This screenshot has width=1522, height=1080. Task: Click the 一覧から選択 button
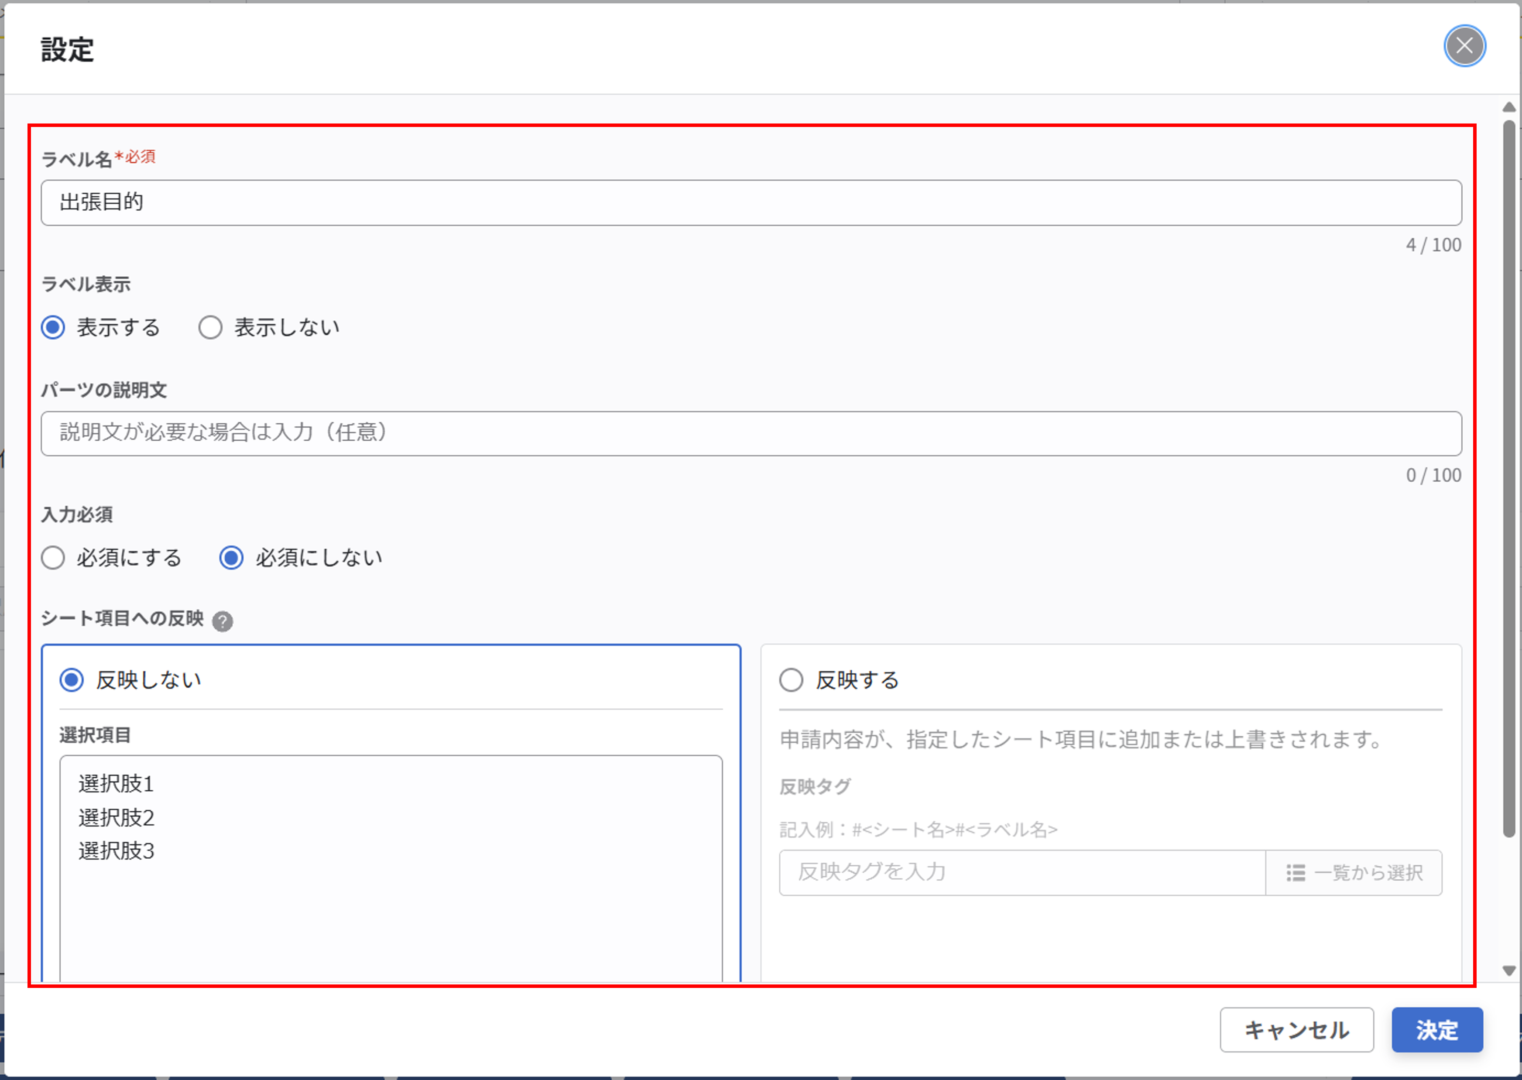tap(1354, 872)
